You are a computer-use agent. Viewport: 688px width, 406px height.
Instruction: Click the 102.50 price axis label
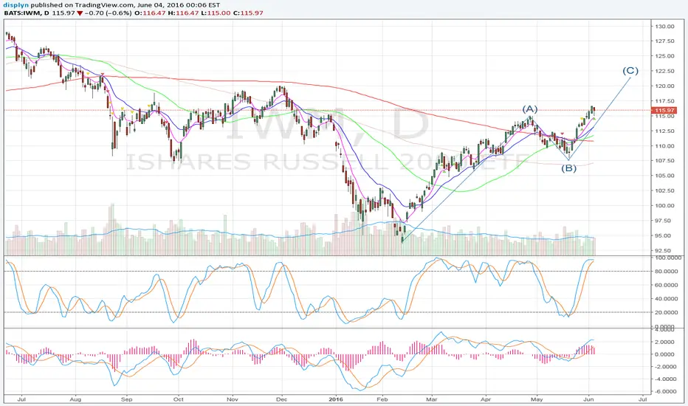(x=664, y=190)
